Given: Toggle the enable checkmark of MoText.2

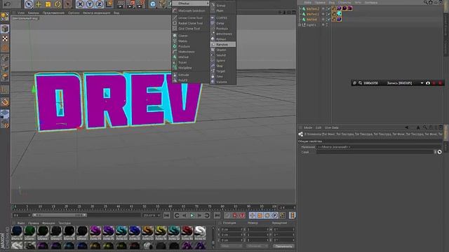Looking at the screenshot, I should pos(328,8).
